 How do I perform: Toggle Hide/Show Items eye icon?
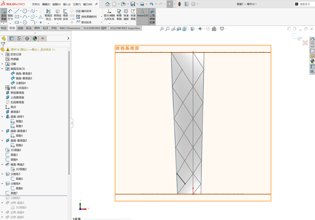[x=200, y=29]
